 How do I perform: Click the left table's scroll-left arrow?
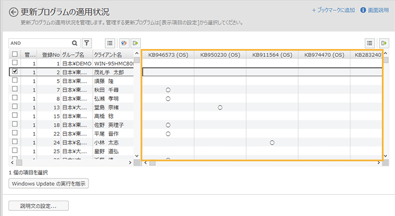pos(12,163)
